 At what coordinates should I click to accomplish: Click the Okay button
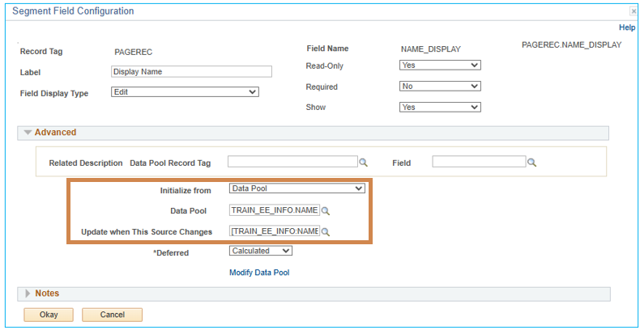coord(49,315)
